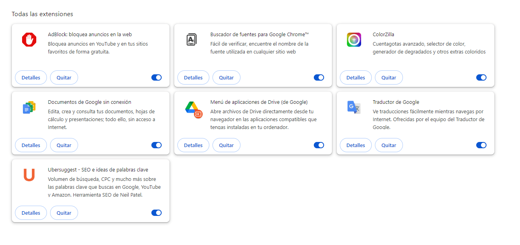Toggle the Traductor de Google extension

point(481,145)
